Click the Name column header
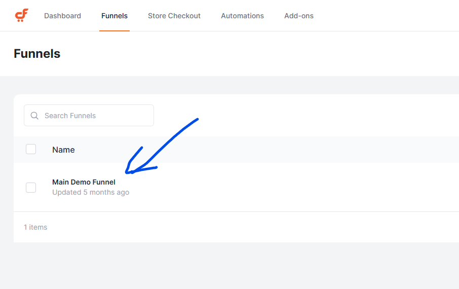The width and height of the screenshot is (459, 289). (x=63, y=150)
